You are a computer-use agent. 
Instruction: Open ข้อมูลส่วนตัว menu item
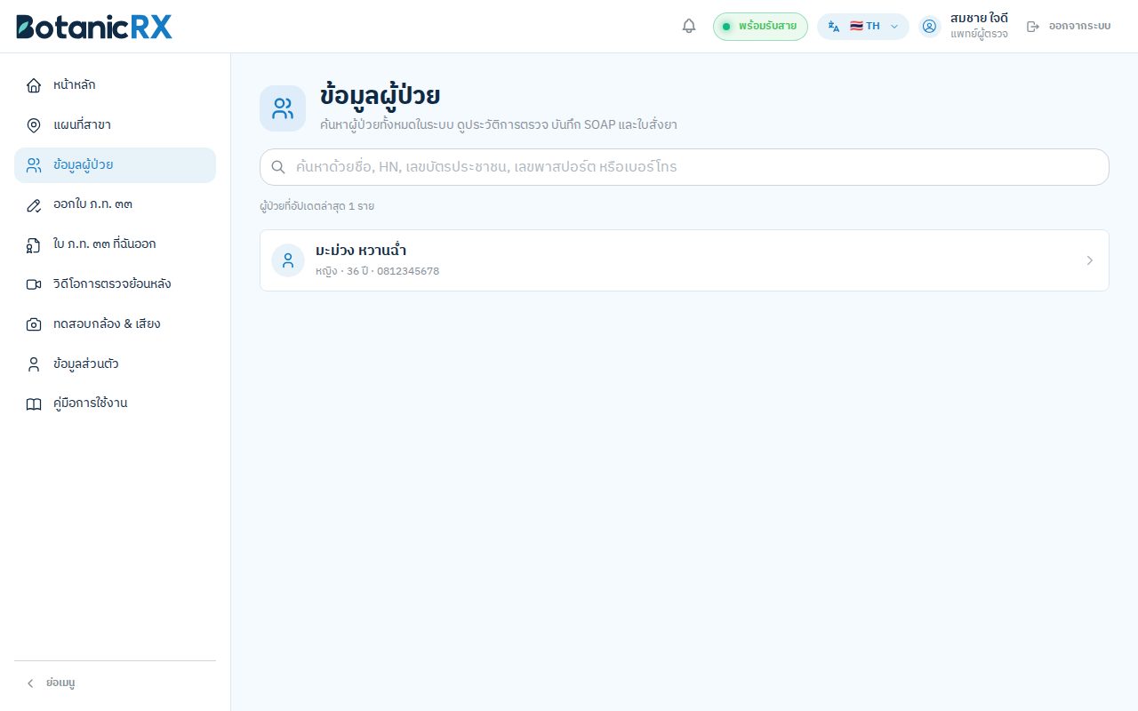click(x=115, y=364)
